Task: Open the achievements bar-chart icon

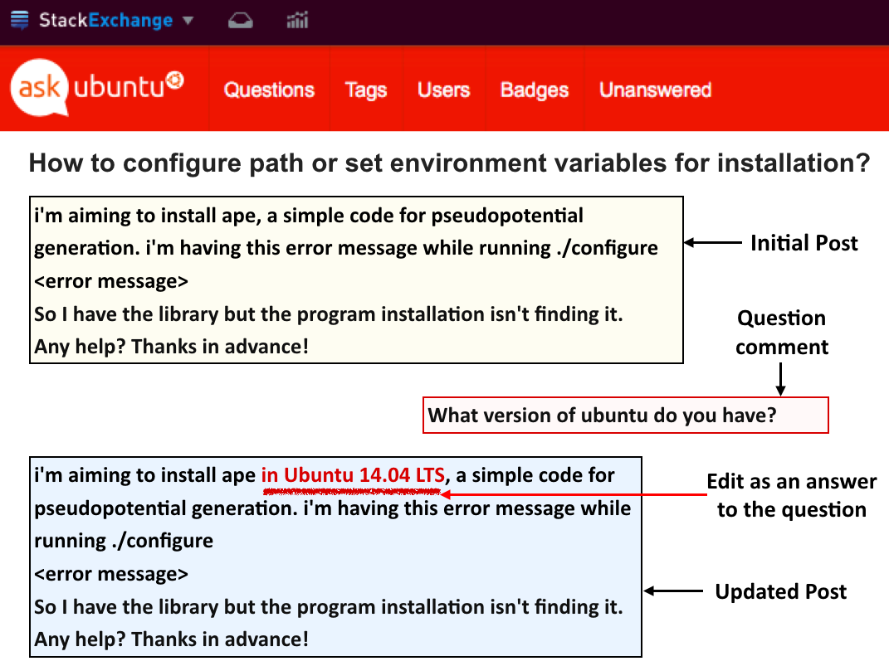Action: (x=297, y=21)
